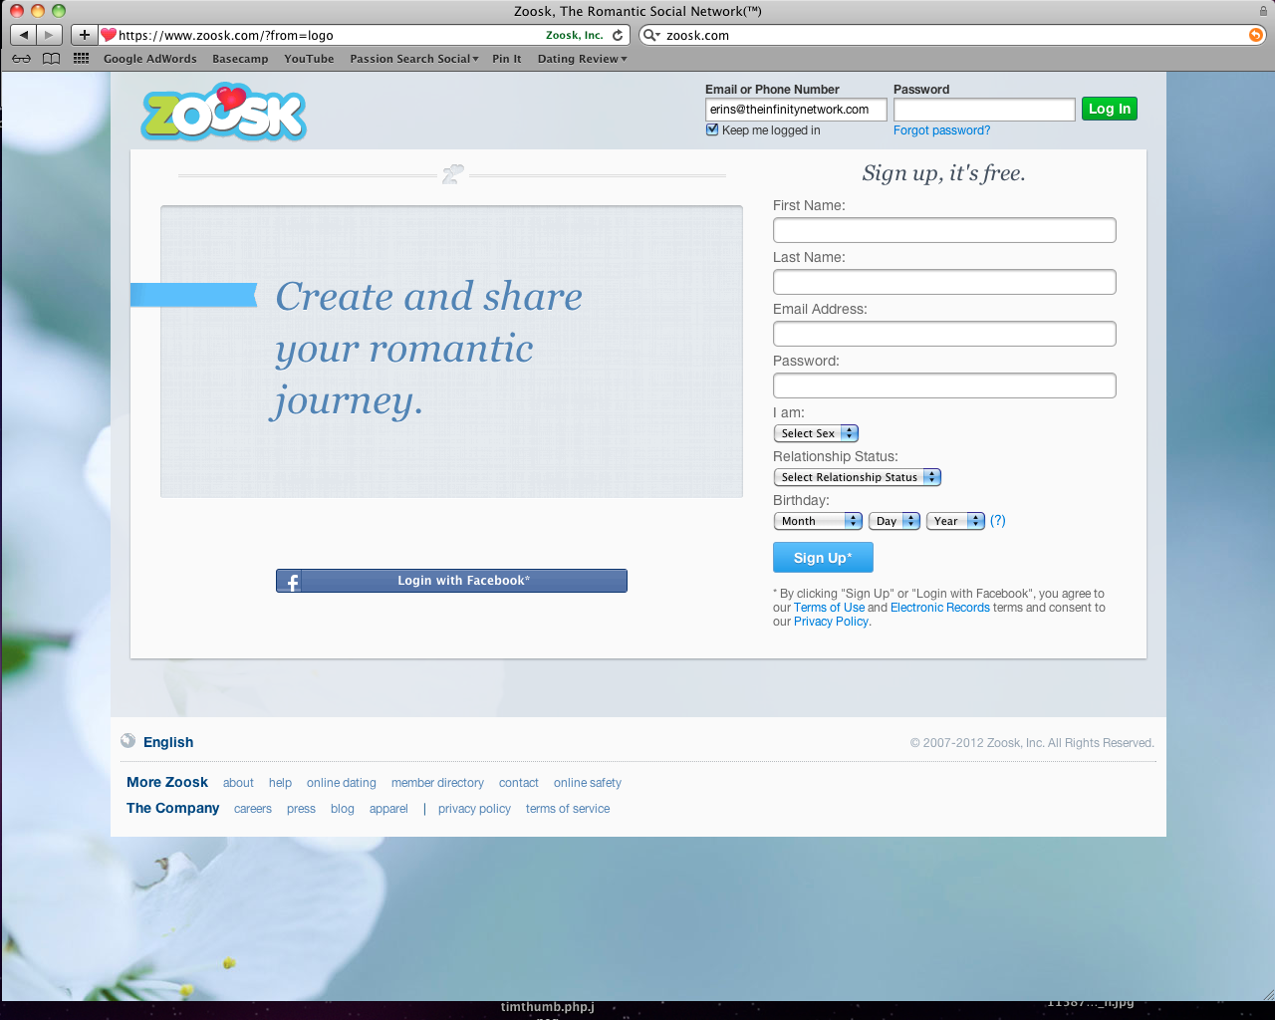Open Reading List glasses icon
Image resolution: width=1275 pixels, height=1020 pixels.
[21, 59]
